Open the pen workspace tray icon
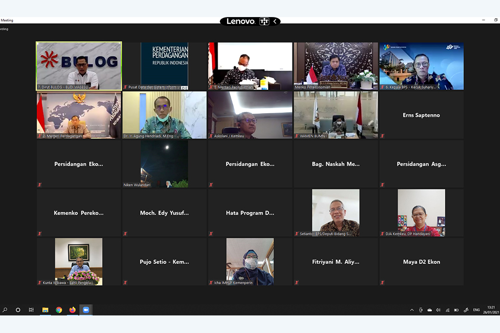The width and height of the screenshot is (500, 333). [466, 310]
